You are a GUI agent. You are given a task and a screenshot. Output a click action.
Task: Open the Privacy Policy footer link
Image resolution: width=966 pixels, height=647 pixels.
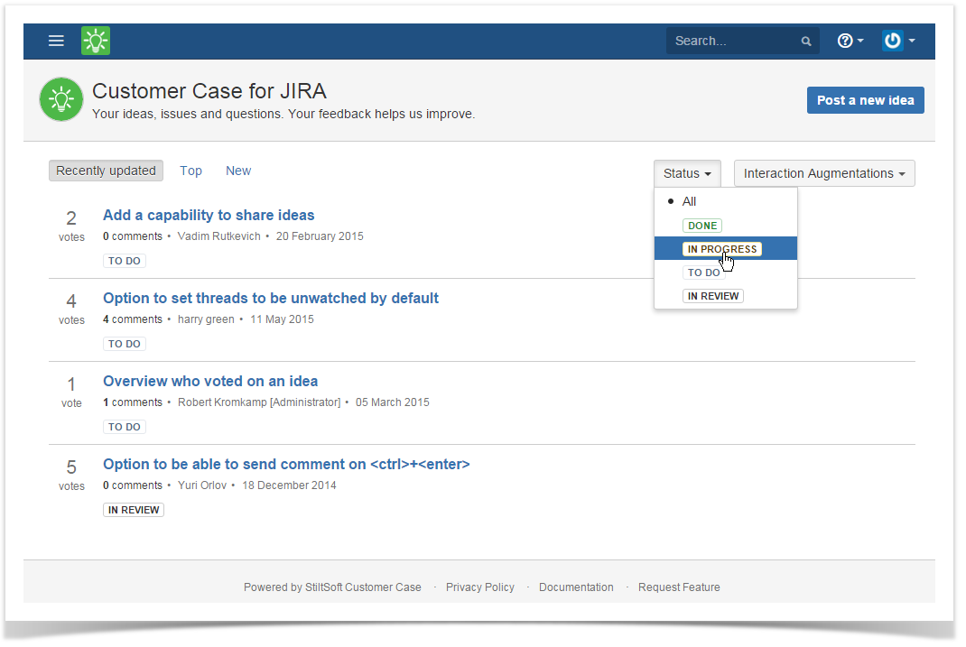click(x=480, y=587)
